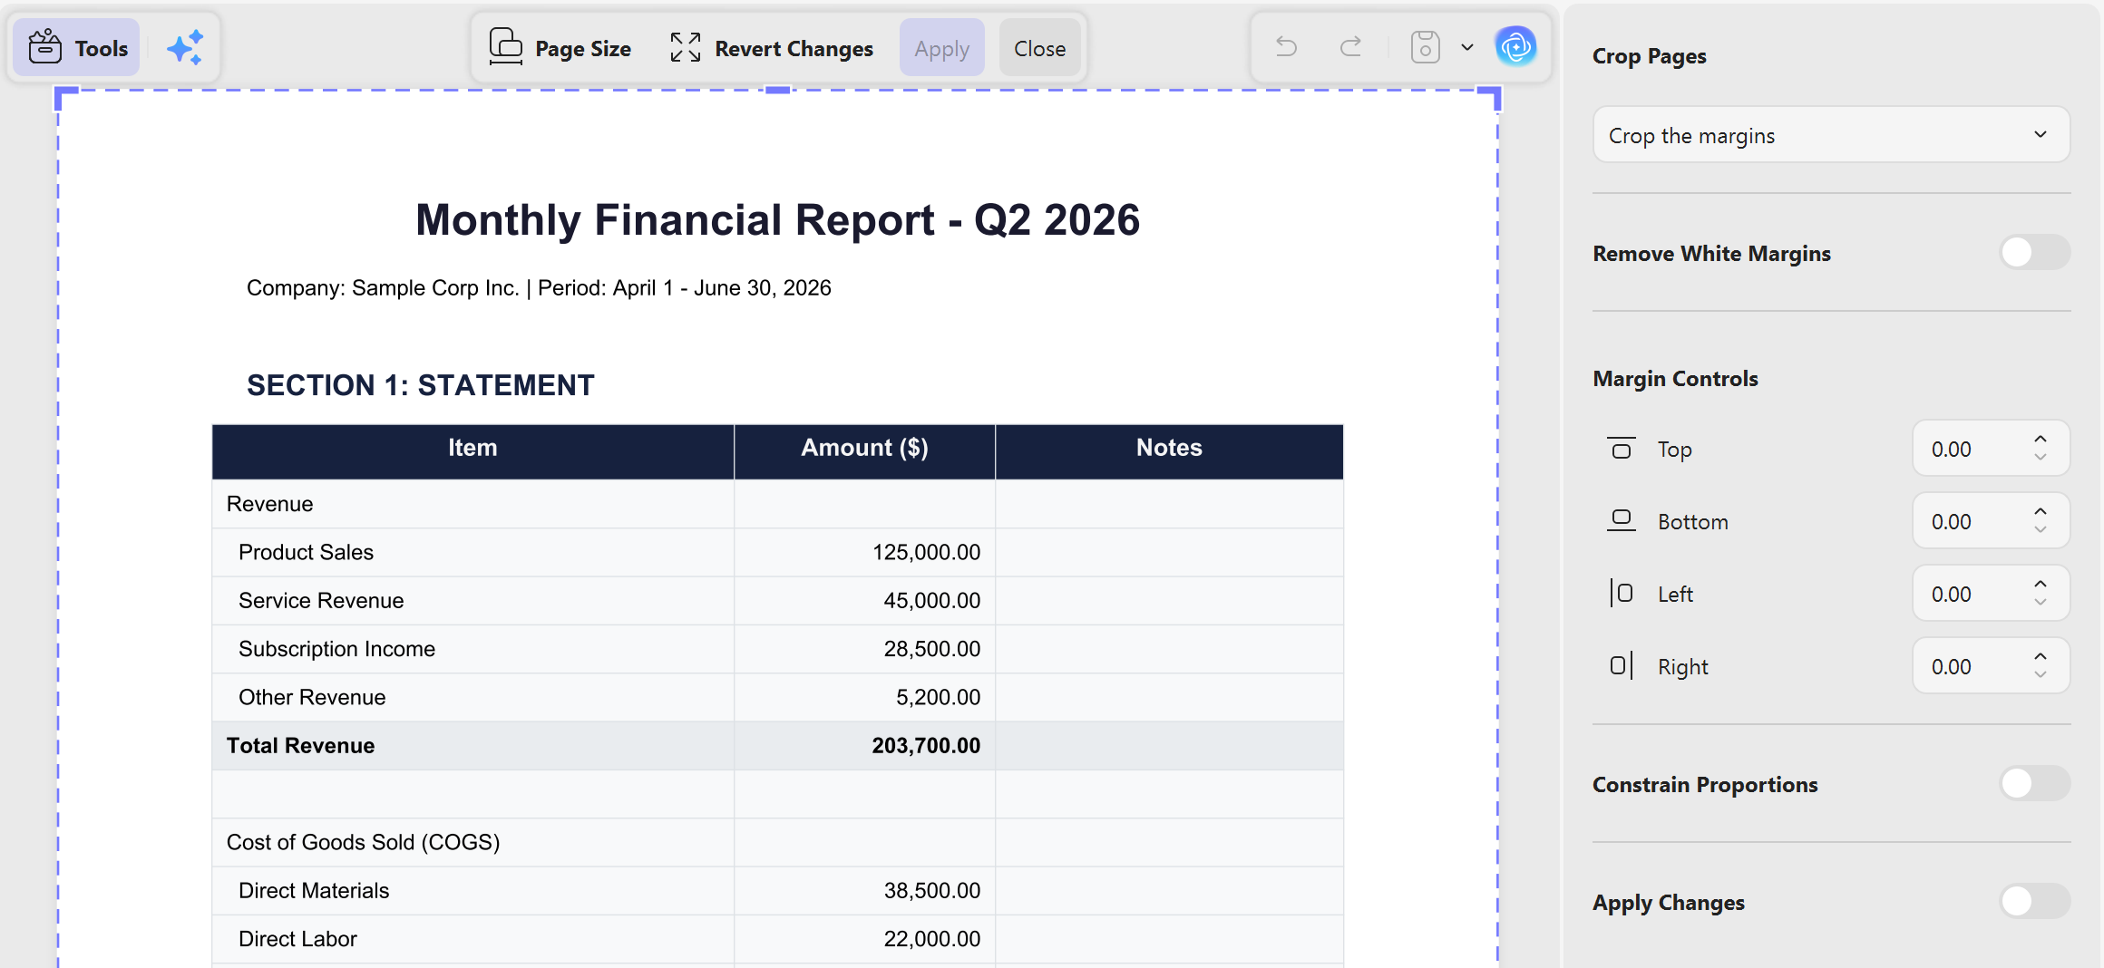This screenshot has width=2104, height=968.
Task: Click the Direct Materials row label
Action: pos(314,890)
